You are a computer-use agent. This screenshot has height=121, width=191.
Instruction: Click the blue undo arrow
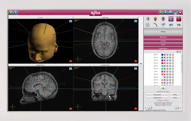[x=171, y=25]
